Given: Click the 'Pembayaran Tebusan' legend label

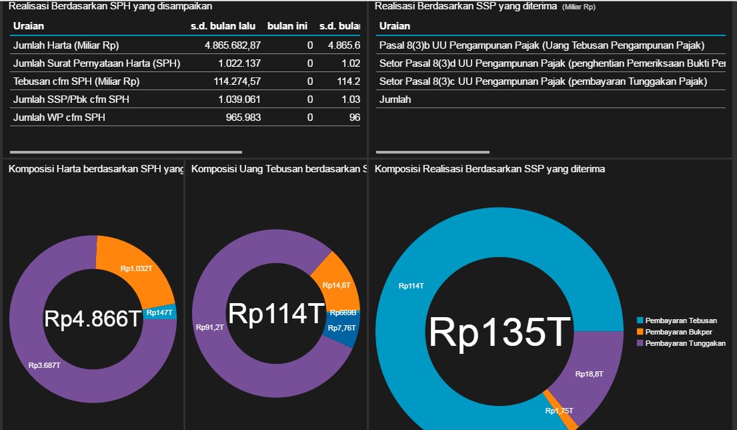Looking at the screenshot, I should point(681,320).
